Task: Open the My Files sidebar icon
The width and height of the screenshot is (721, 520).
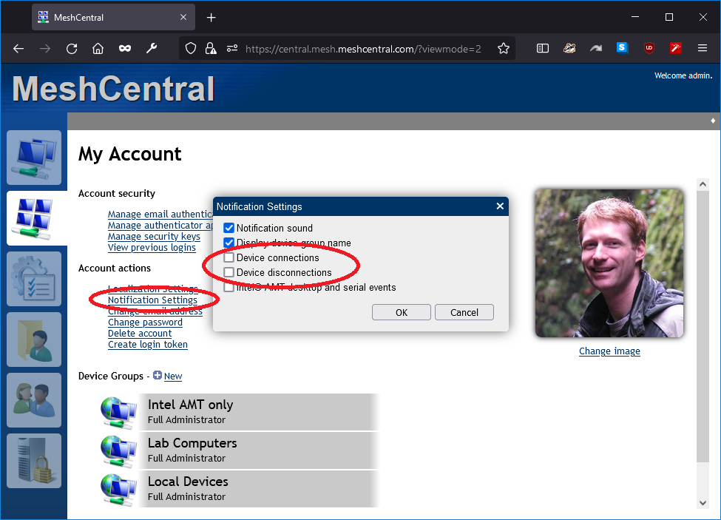Action: (x=34, y=340)
